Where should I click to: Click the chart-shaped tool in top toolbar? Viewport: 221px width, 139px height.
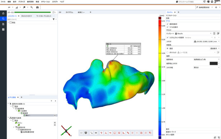point(17,7)
